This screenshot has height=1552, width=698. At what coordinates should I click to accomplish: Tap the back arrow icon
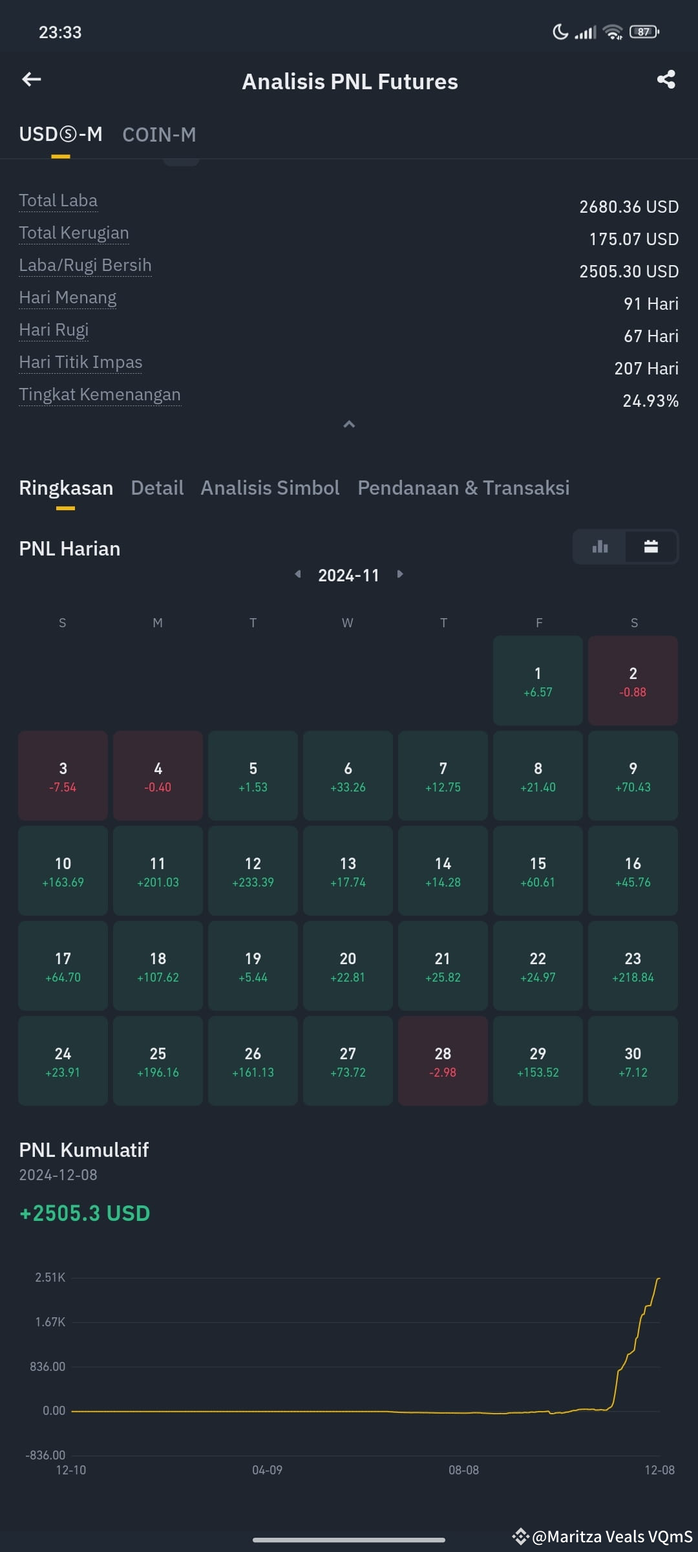click(32, 80)
